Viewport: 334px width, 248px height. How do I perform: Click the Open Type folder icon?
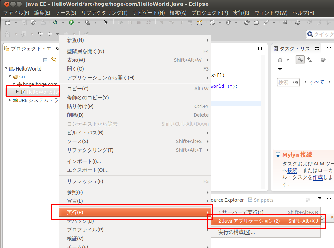pyautogui.click(x=247, y=22)
